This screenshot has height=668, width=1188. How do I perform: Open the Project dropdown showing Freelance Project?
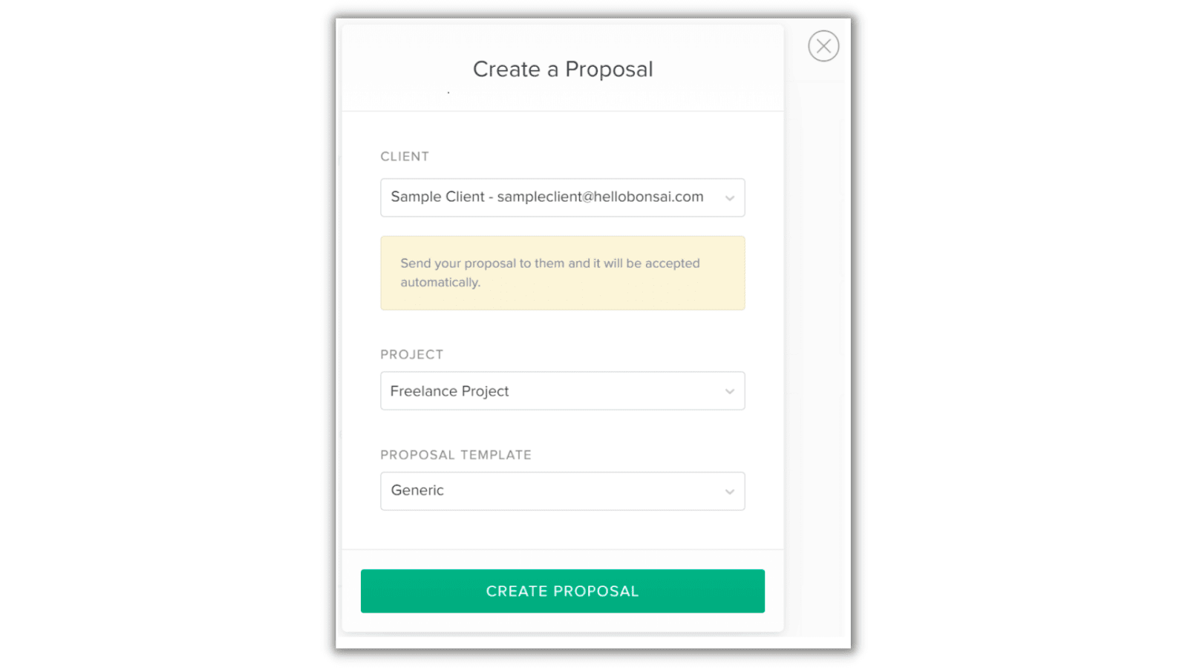tap(562, 390)
